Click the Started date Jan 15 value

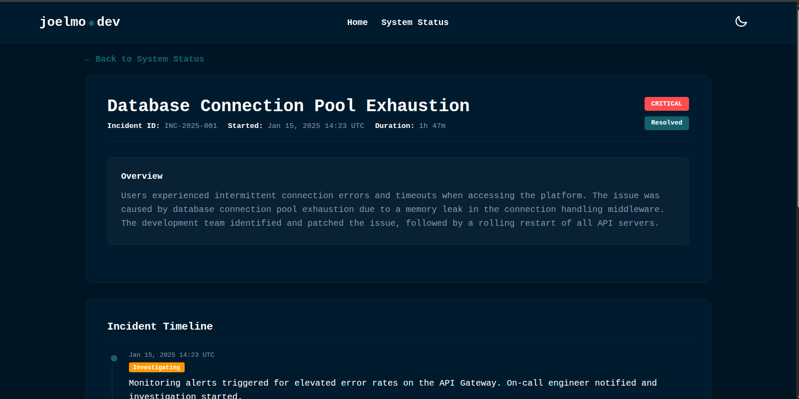316,126
